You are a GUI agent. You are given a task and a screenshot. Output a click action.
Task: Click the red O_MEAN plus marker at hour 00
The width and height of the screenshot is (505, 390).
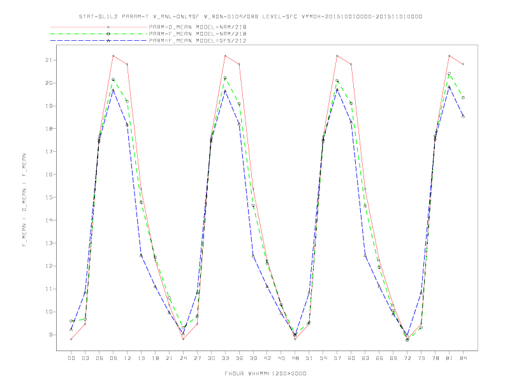pos(71,339)
